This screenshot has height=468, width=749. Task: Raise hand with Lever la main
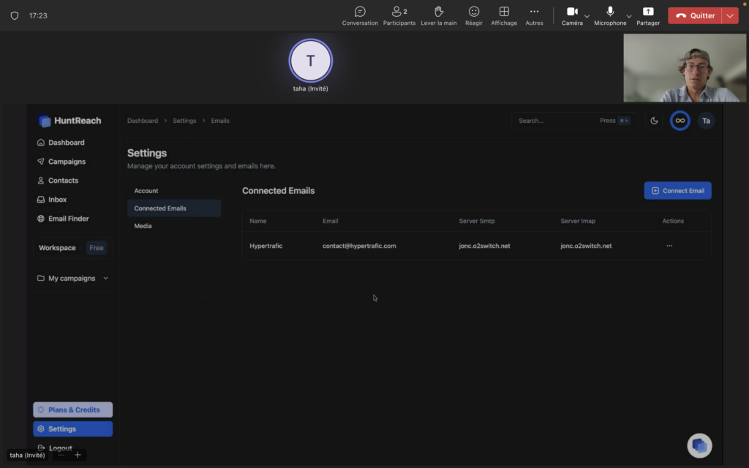[x=439, y=12]
